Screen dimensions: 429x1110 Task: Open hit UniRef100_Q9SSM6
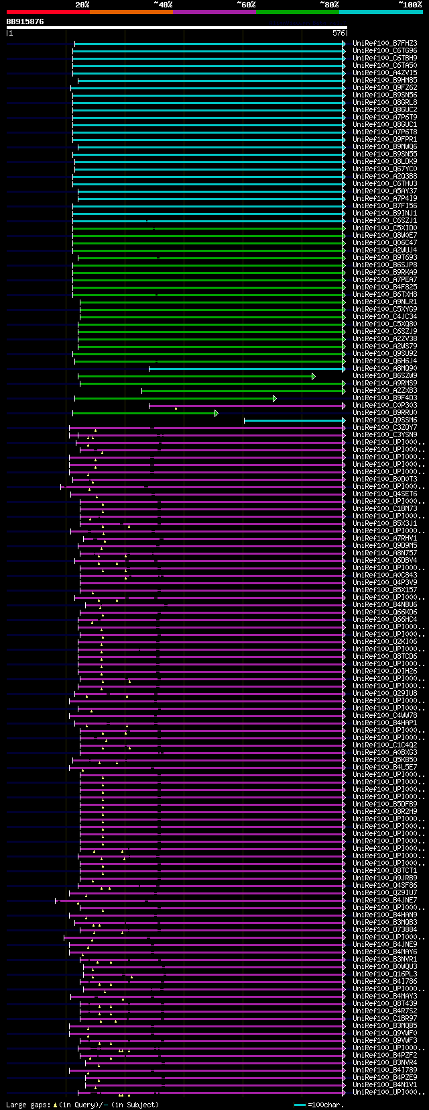pyautogui.click(x=385, y=420)
